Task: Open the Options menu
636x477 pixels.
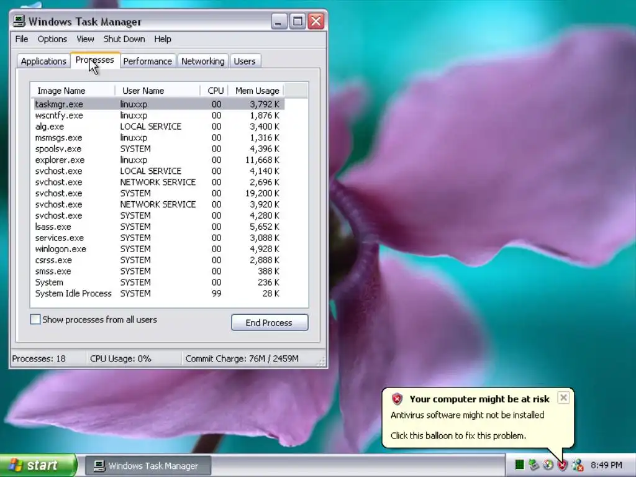Action: pos(52,39)
